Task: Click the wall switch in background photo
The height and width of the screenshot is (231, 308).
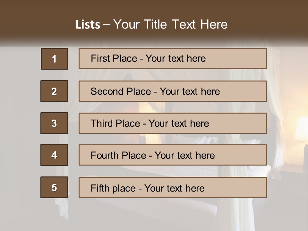Action: (x=289, y=113)
